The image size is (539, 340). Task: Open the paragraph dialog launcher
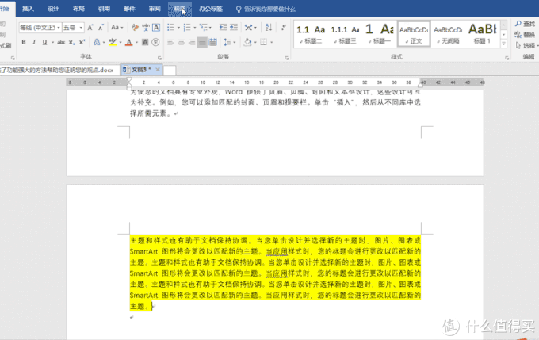[x=287, y=58]
